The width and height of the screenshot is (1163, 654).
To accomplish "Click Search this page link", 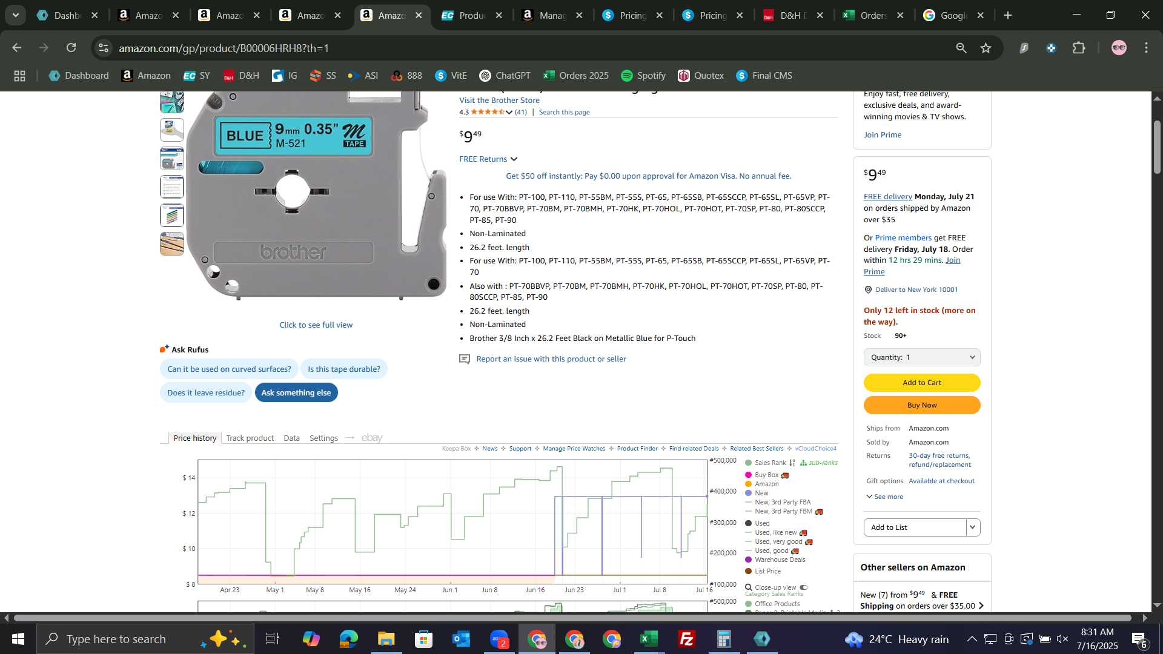I will coord(564,112).
